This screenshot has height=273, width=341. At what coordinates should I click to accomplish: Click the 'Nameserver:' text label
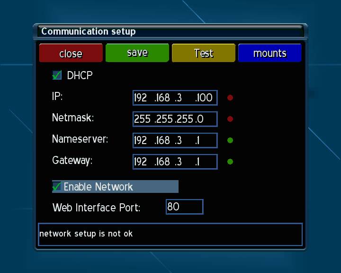80,139
